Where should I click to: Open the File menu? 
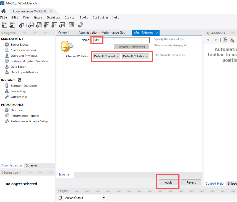(4, 17)
